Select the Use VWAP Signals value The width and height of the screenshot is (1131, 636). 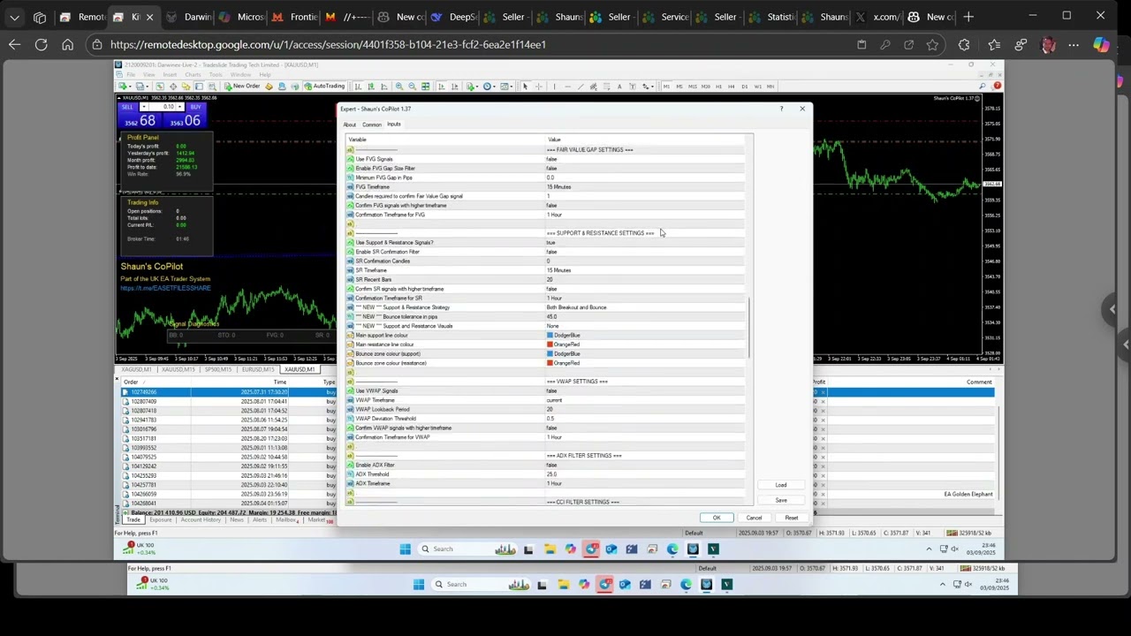(x=551, y=390)
